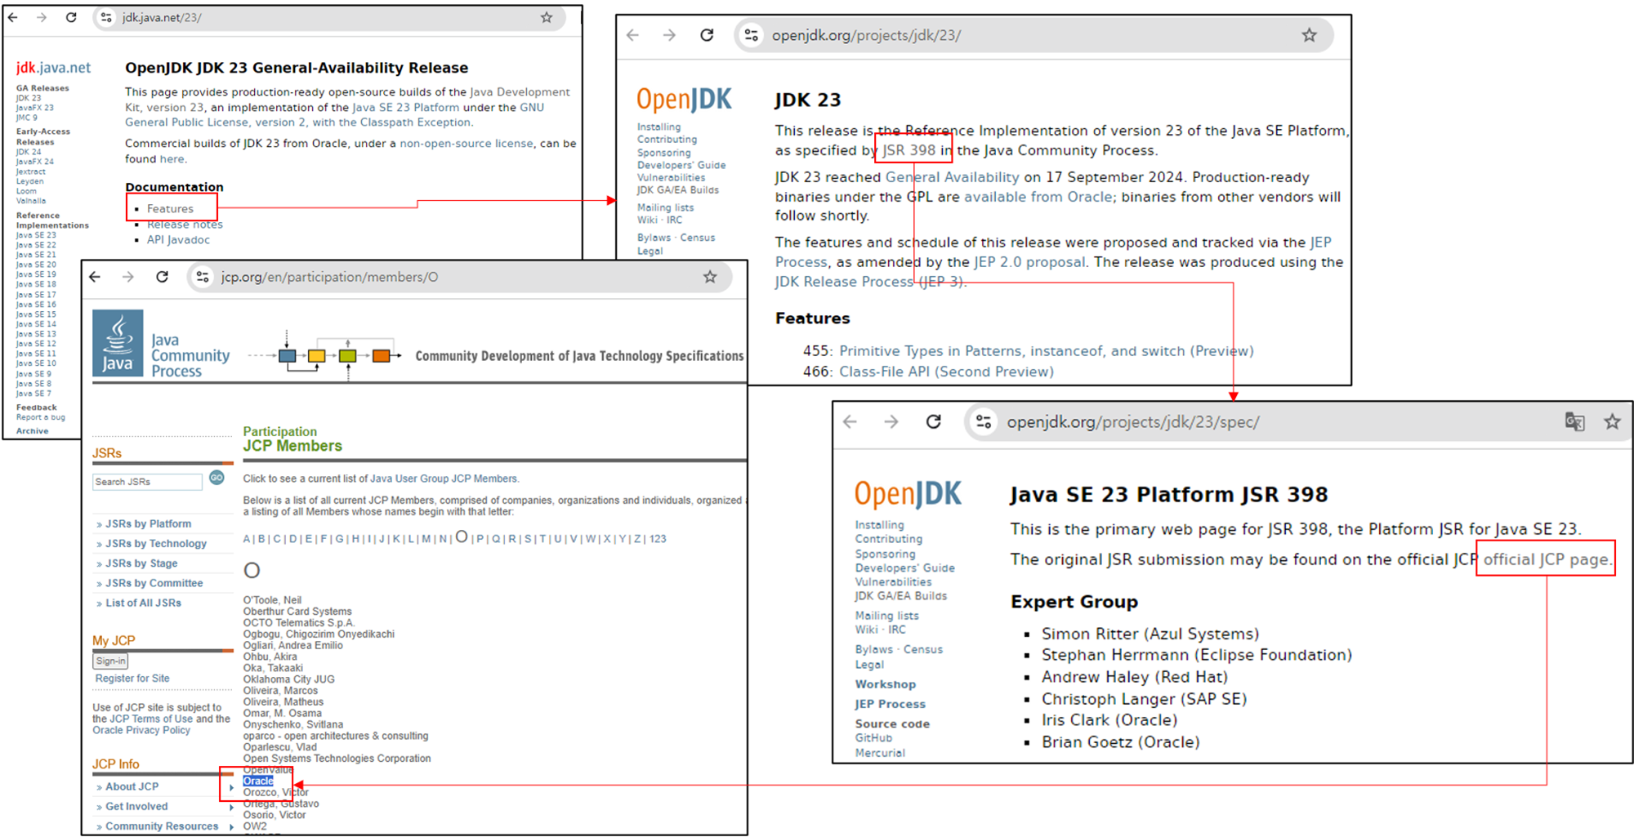Click available from Oracle link

pos(1038,197)
